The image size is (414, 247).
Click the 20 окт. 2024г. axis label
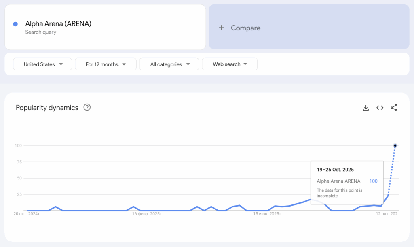pyautogui.click(x=27, y=213)
